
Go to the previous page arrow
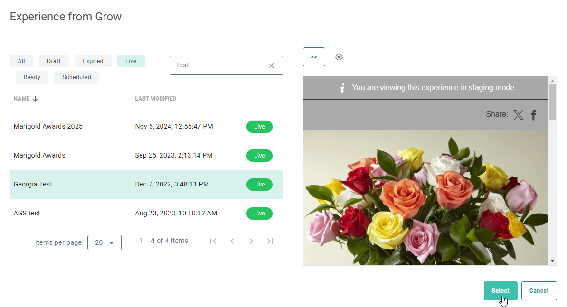point(232,241)
